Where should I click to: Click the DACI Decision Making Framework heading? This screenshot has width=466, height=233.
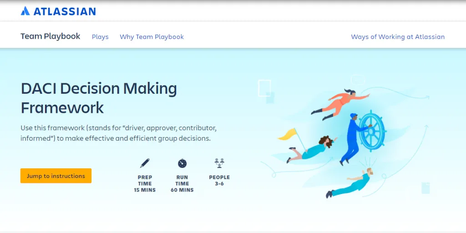pyautogui.click(x=99, y=98)
